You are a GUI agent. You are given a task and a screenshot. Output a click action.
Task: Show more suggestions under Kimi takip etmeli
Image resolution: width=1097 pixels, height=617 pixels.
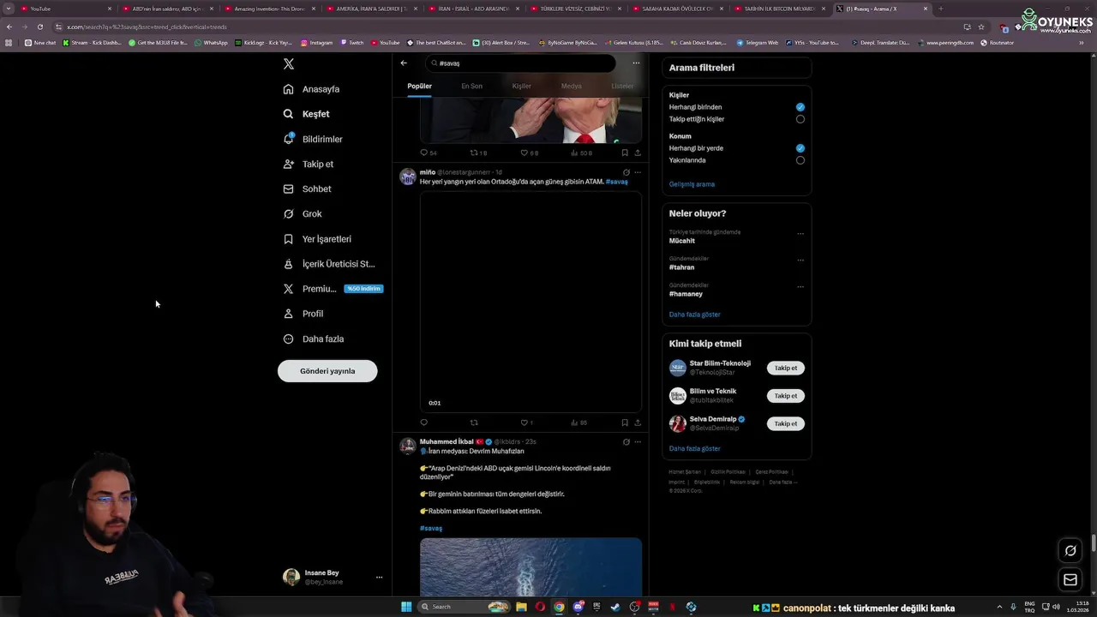[x=695, y=448]
